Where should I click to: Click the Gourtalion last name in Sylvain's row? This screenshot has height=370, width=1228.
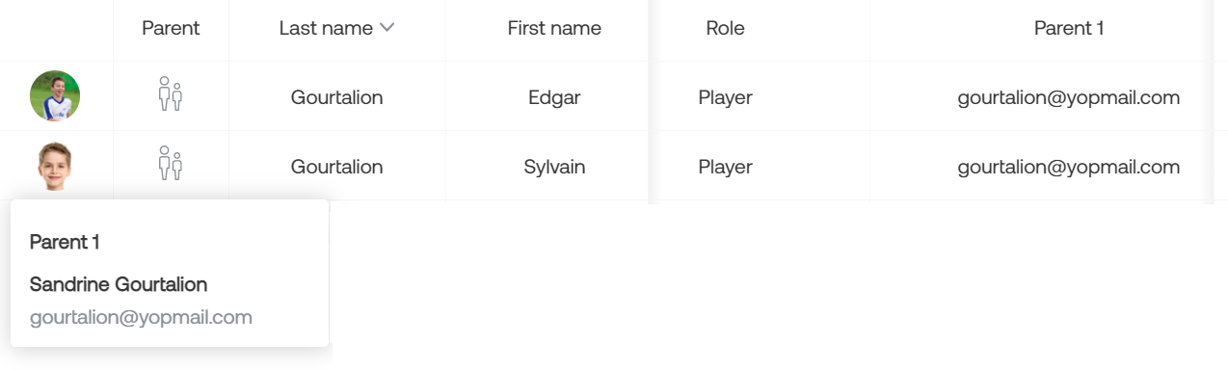pos(336,167)
